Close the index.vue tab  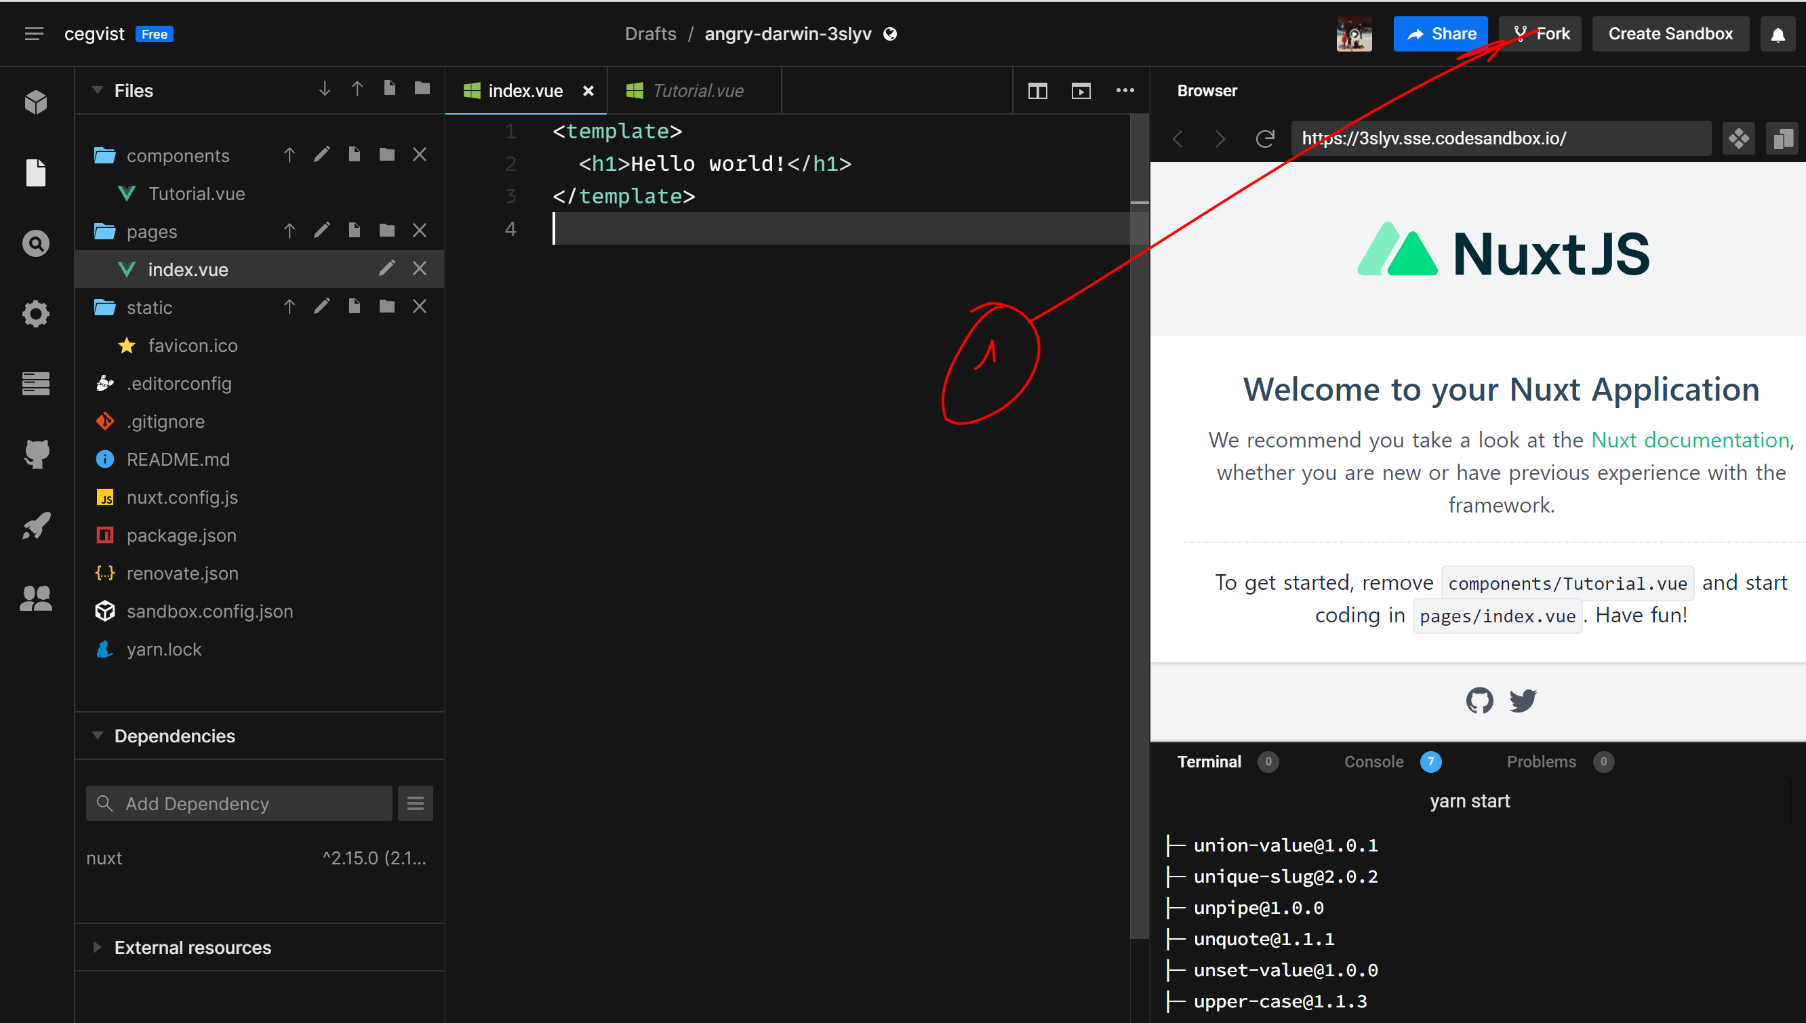click(588, 91)
